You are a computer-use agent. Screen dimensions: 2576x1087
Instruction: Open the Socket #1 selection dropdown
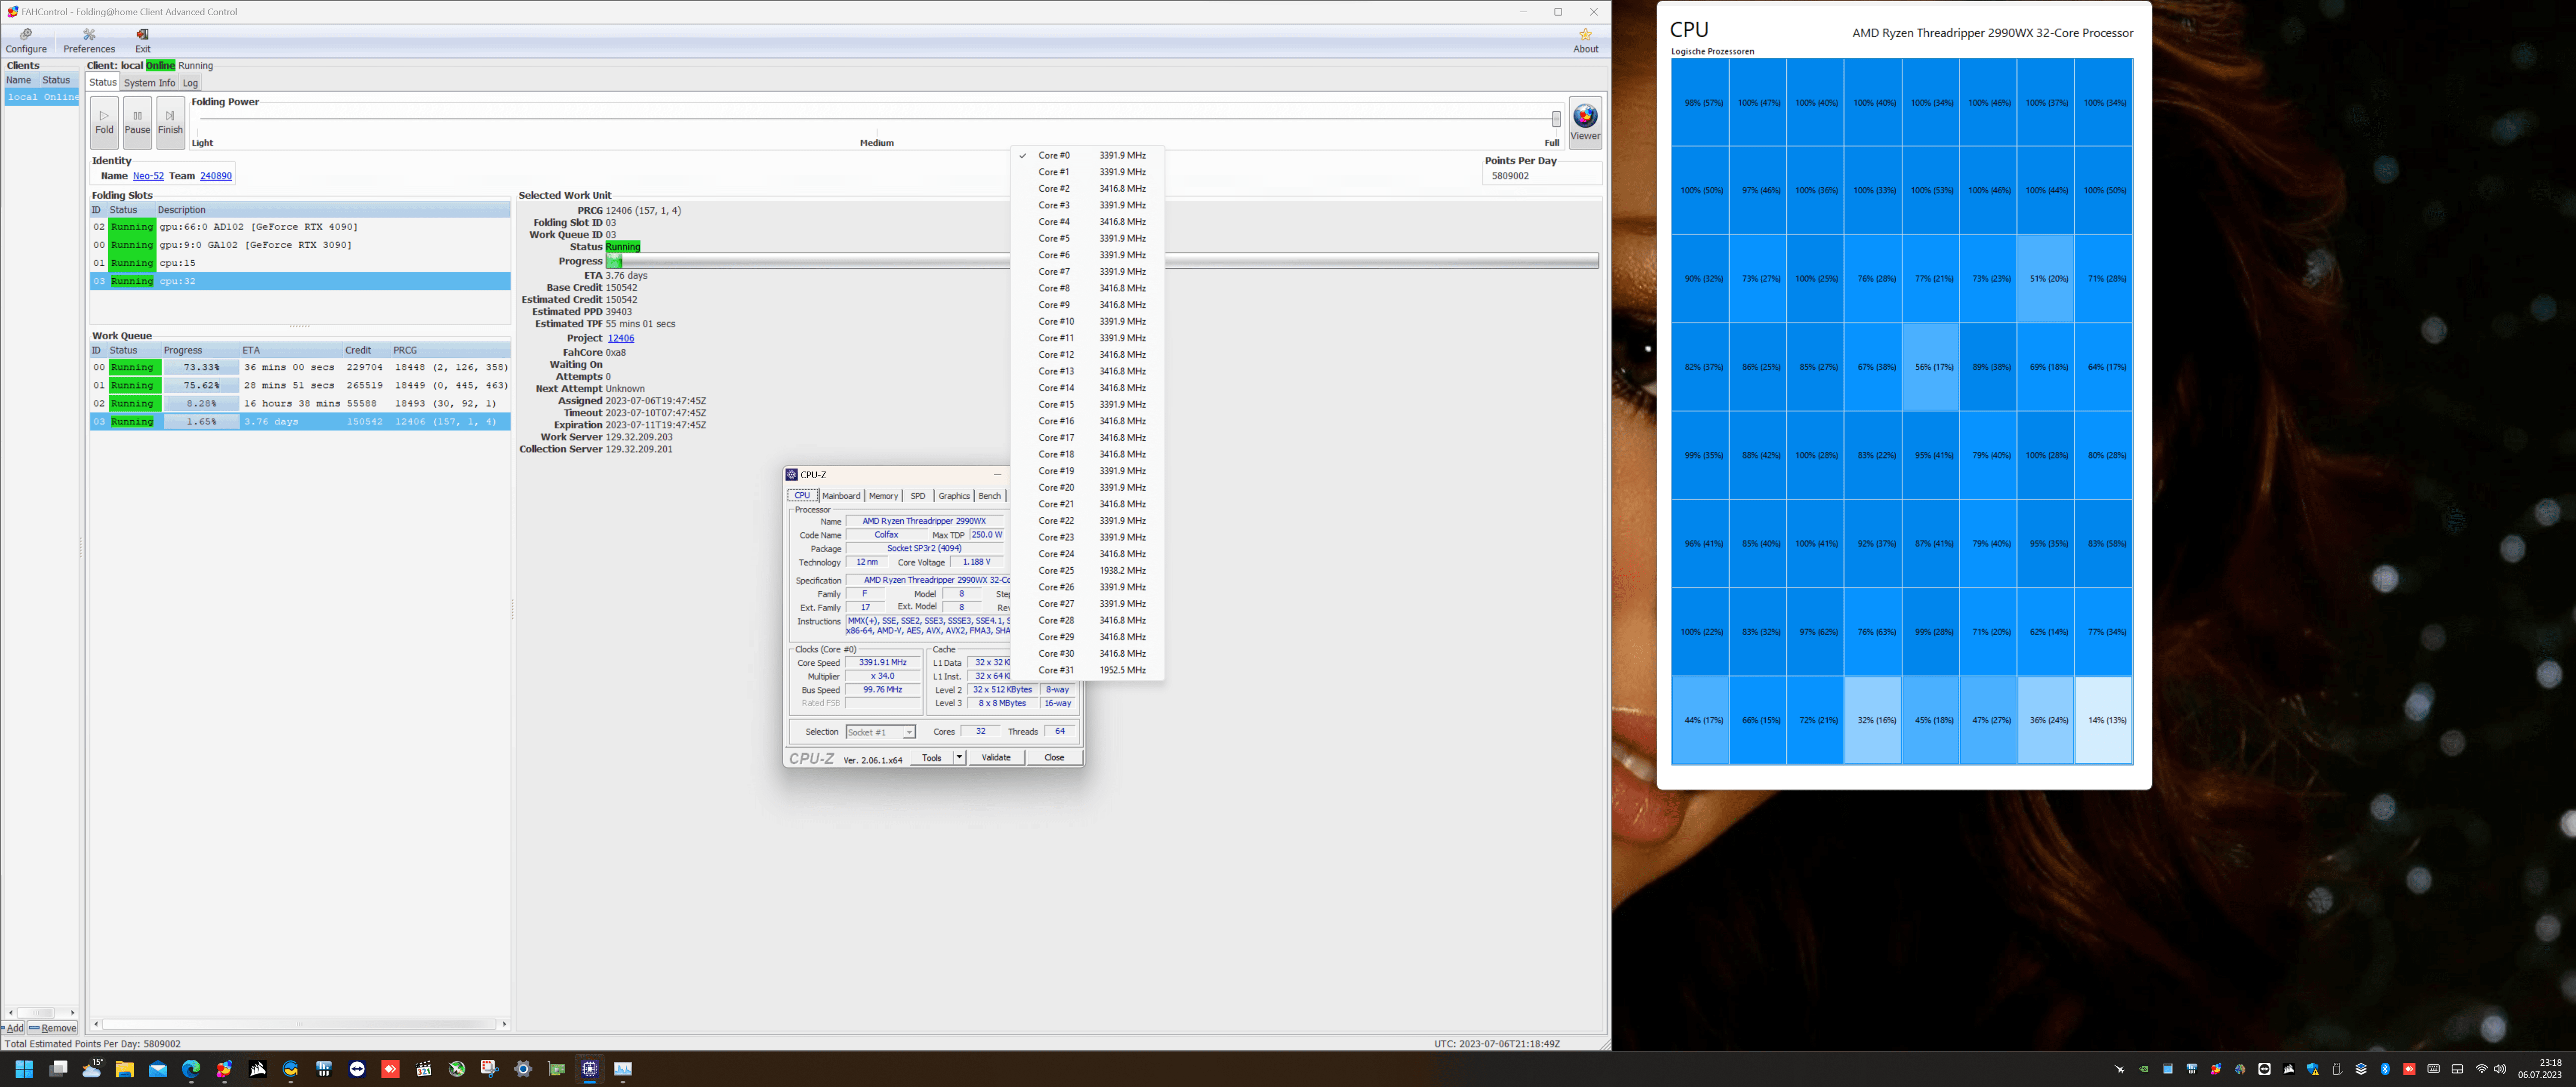880,732
